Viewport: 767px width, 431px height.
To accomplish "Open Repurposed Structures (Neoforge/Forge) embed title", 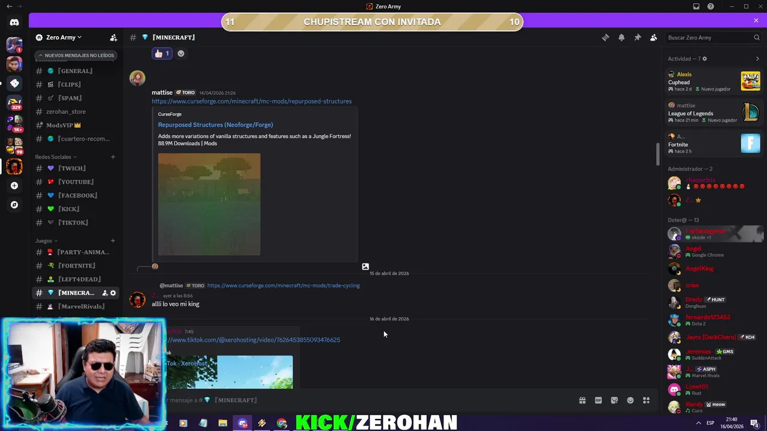I will tap(215, 125).
